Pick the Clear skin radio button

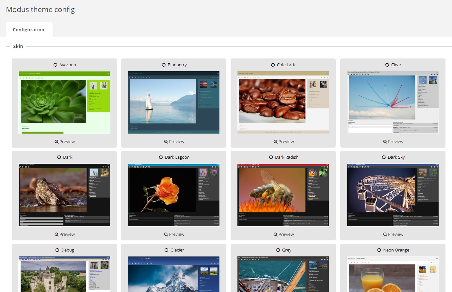[x=387, y=65]
